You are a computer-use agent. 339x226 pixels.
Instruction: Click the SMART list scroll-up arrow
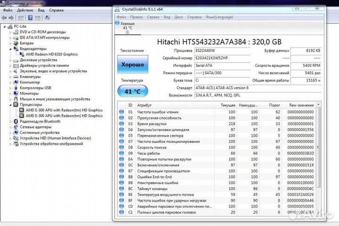point(318,105)
